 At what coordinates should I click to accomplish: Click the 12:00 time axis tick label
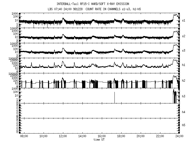63,136
